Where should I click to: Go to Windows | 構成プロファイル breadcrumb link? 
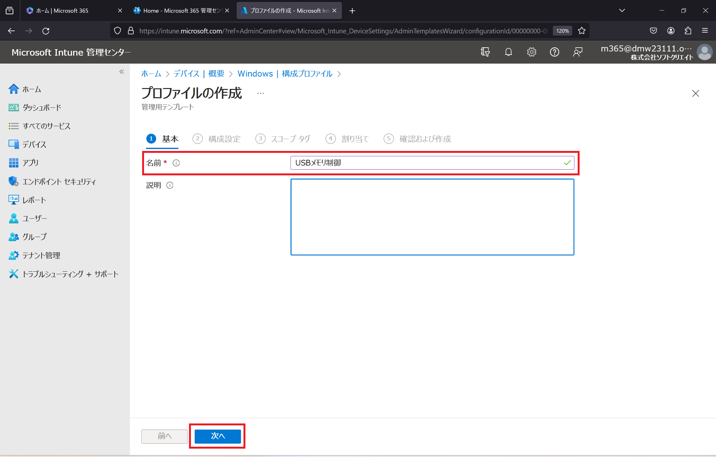[x=285, y=74]
